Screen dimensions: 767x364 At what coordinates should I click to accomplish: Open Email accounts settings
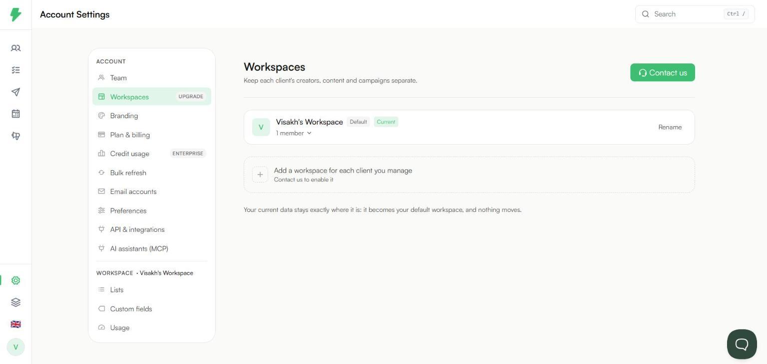(x=152, y=191)
